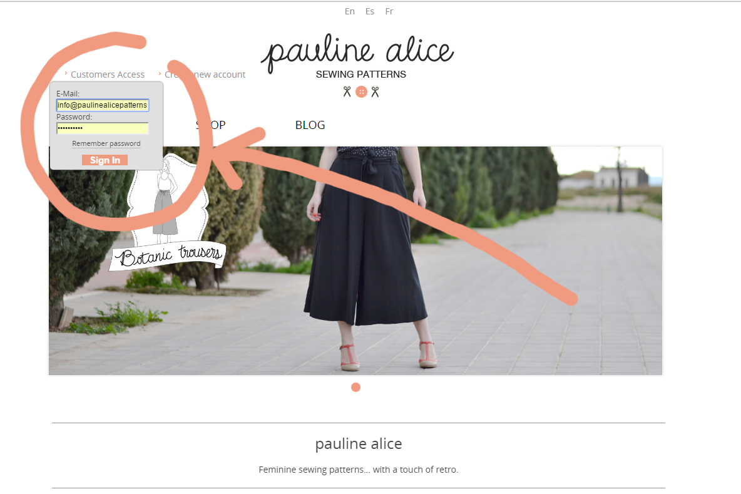Open the SHOP menu item
The width and height of the screenshot is (741, 494).
[210, 125]
